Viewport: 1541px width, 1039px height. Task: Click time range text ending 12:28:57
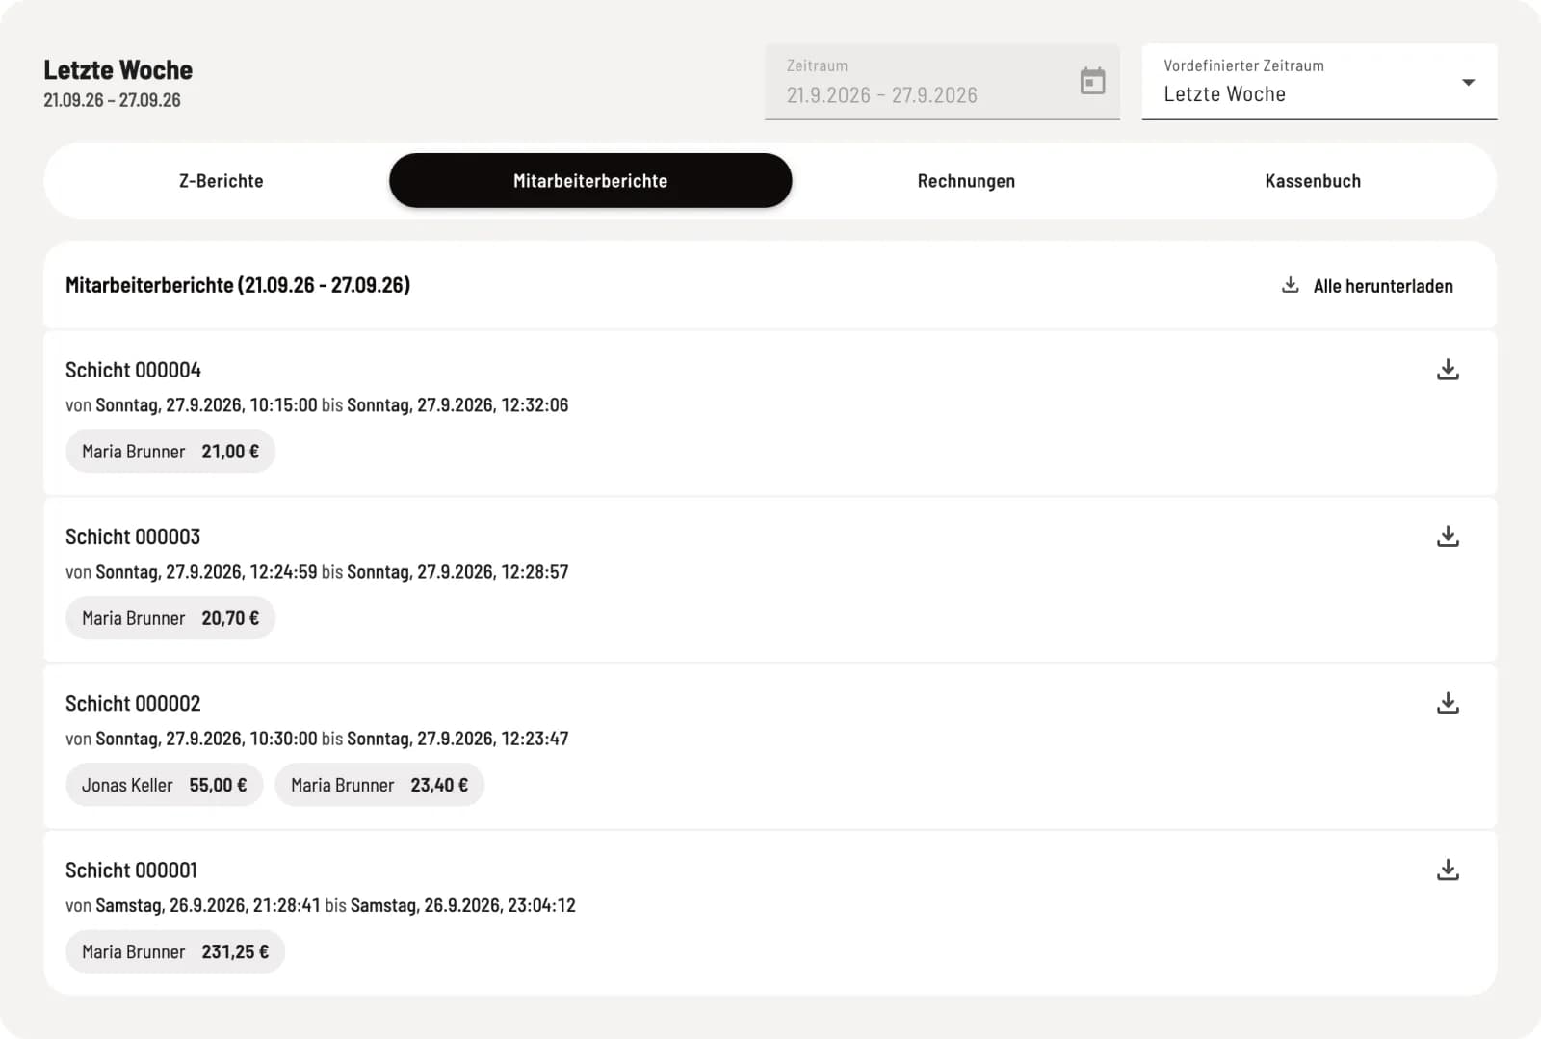[317, 572]
